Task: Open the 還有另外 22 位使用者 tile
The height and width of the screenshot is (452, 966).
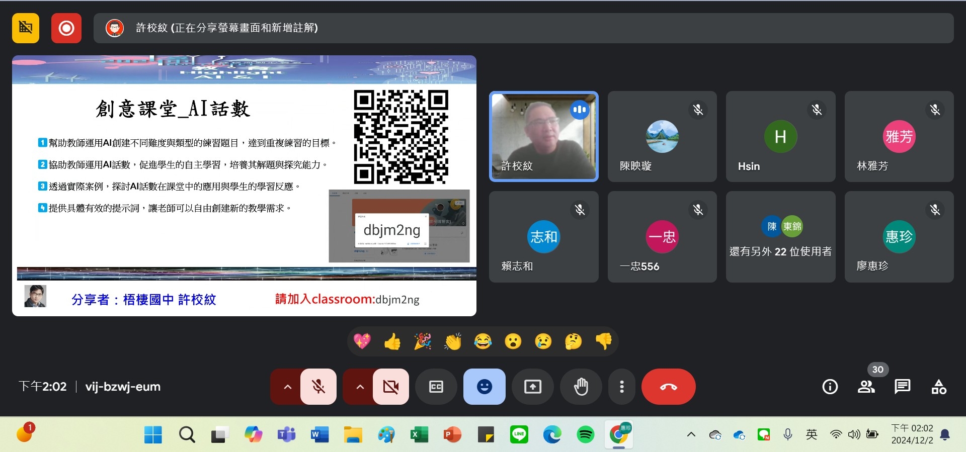Action: tap(780, 237)
